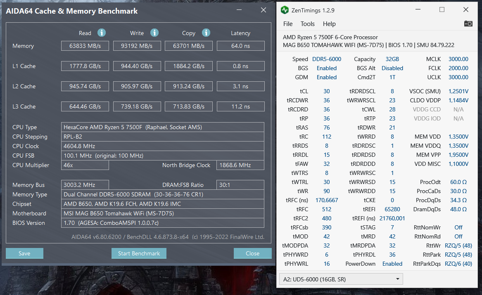The height and width of the screenshot is (295, 482).
Task: Click the L1 Cache latency 0.8 ns field
Action: [241, 66]
